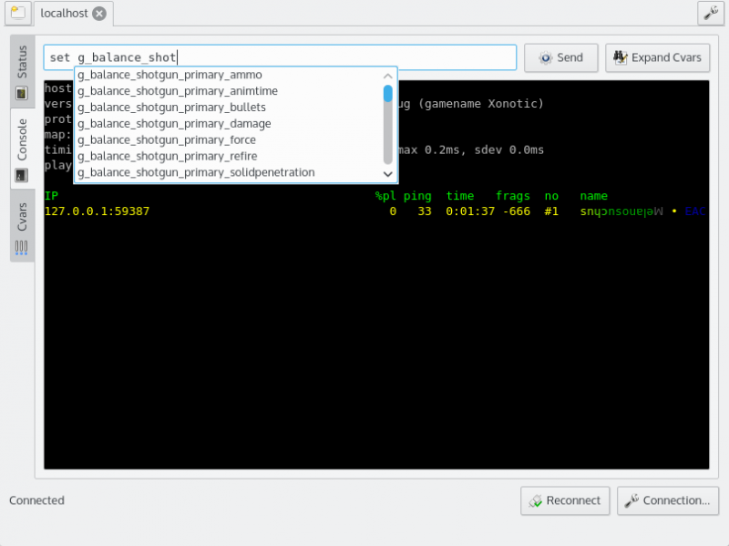729x546 pixels.
Task: Send the typed command
Action: (560, 57)
